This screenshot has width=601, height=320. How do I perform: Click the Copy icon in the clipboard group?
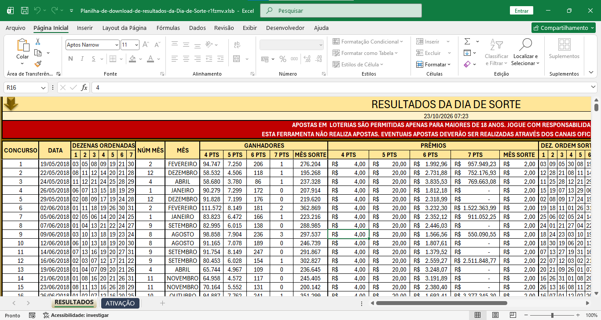38,53
